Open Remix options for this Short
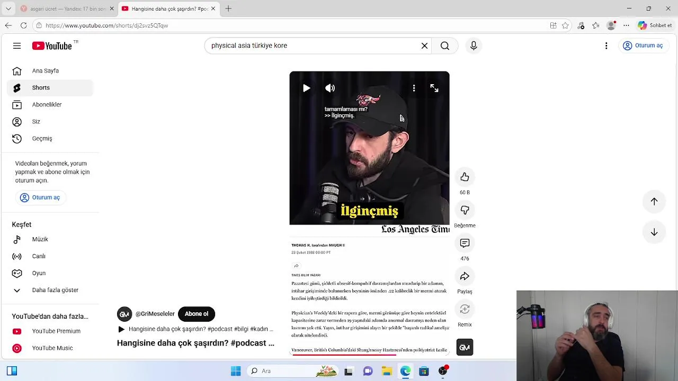The width and height of the screenshot is (678, 381). point(465,309)
